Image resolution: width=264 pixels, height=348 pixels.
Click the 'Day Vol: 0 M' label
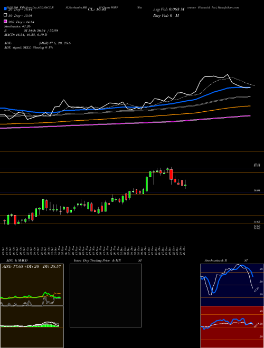(x=166, y=15)
